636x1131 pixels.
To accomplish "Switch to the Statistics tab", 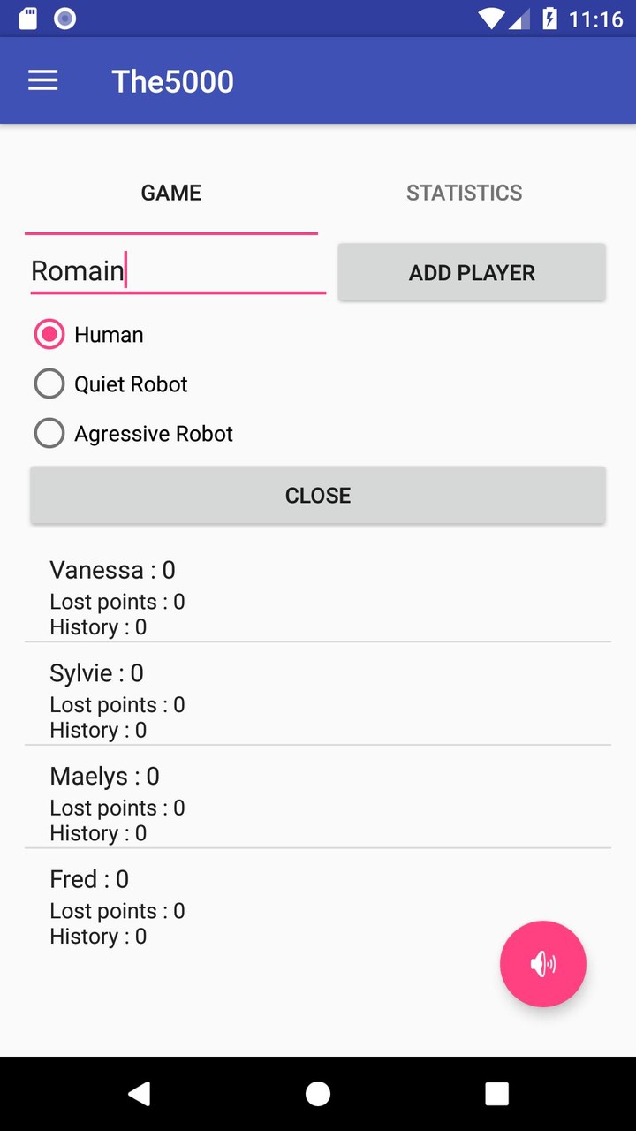I will coord(464,193).
